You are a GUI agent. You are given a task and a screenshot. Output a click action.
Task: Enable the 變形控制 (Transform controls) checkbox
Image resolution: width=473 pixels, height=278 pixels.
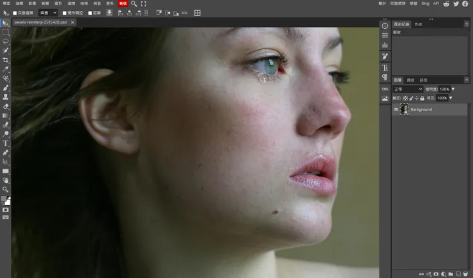pos(65,13)
